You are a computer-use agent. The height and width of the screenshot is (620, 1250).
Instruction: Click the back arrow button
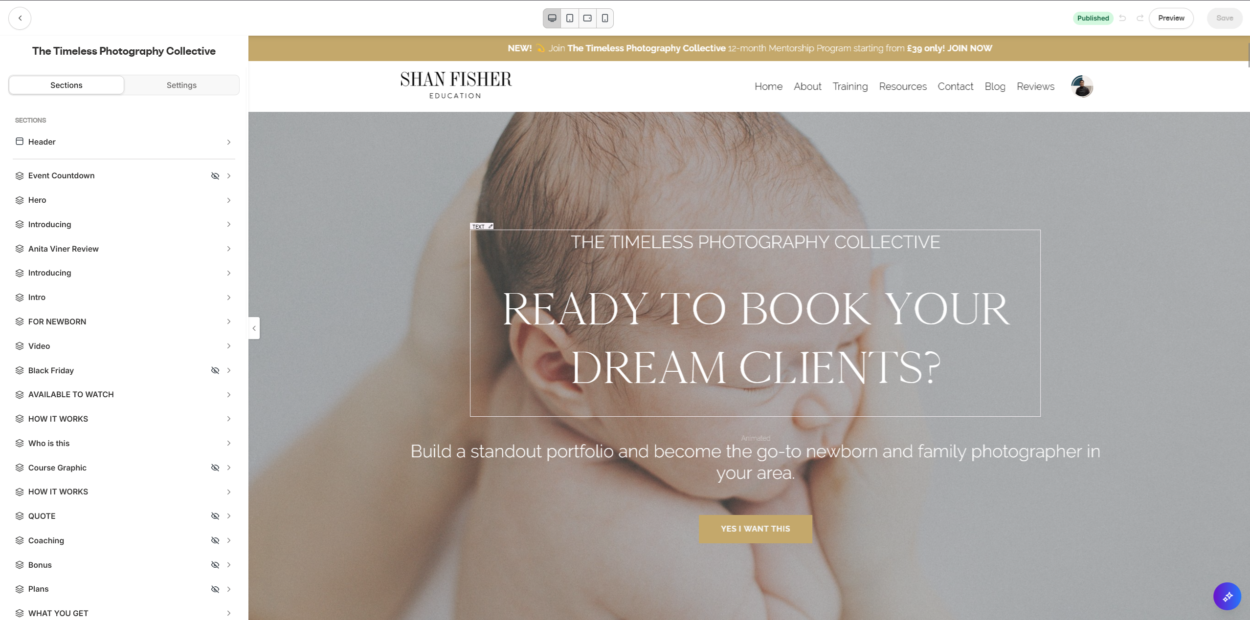click(x=20, y=18)
